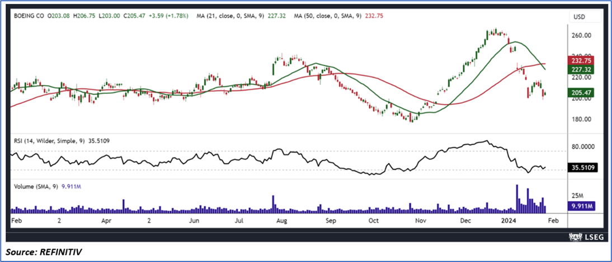Image resolution: width=612 pixels, height=262 pixels.
Task: Click the O203.08 open price value
Action: [59, 16]
